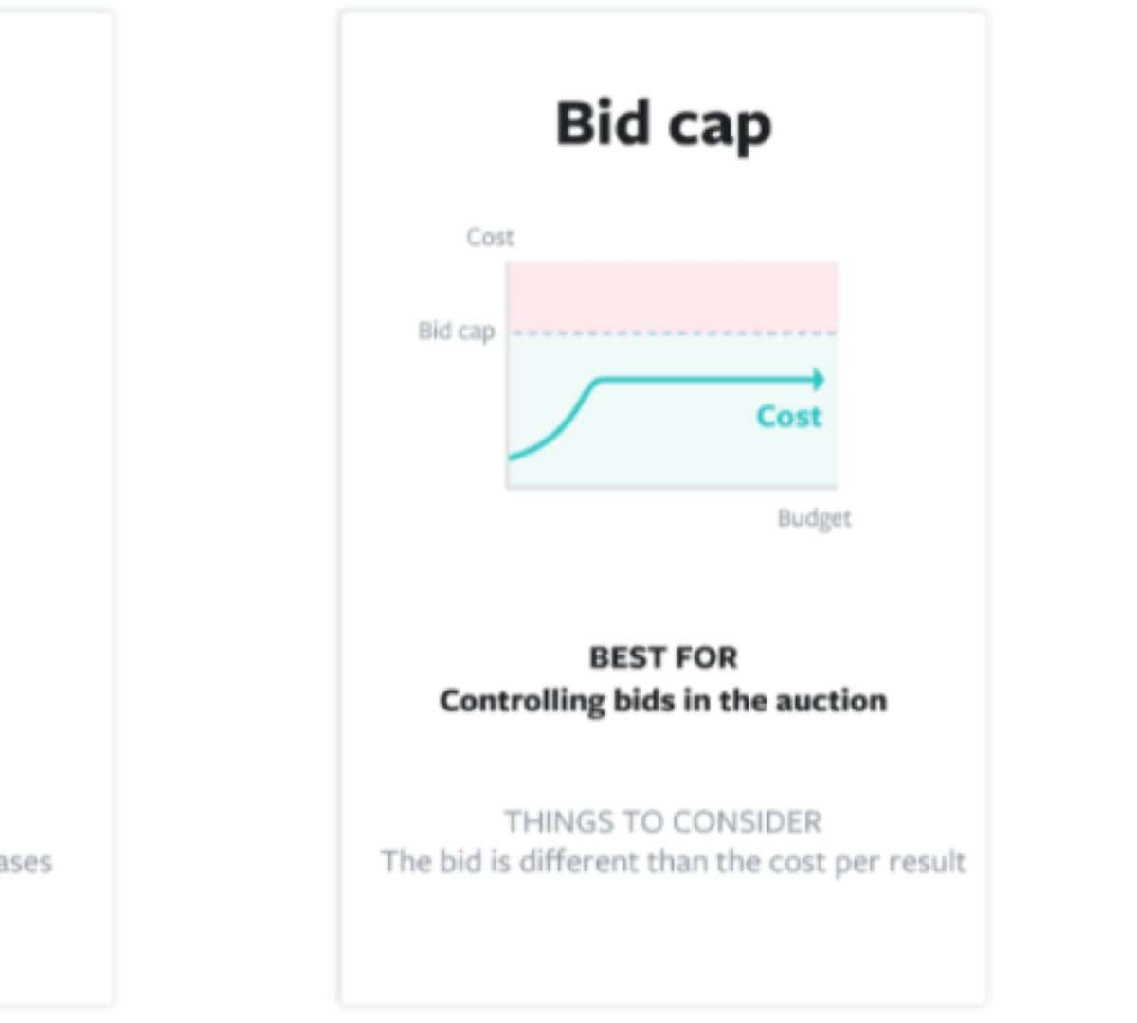
Task: Click the partially visible card on the left
Action: pos(57,474)
